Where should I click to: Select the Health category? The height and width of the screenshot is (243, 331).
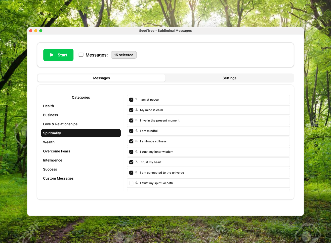(x=49, y=106)
